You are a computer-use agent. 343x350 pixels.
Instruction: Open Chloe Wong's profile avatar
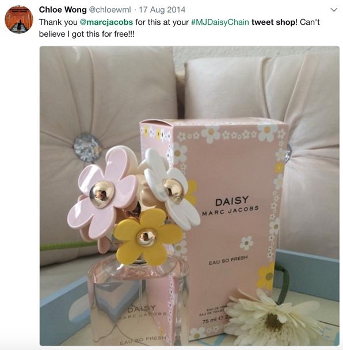point(19,20)
